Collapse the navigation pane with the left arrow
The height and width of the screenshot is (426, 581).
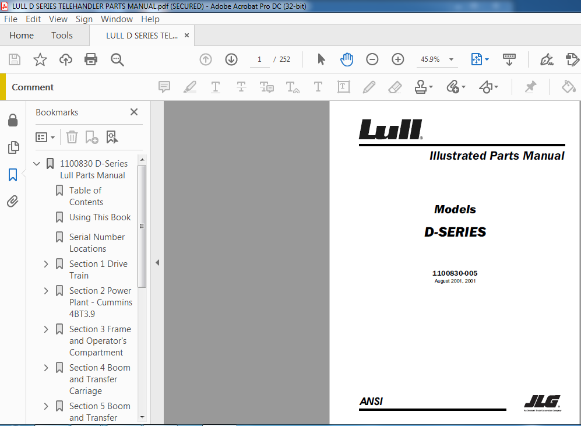point(157,263)
